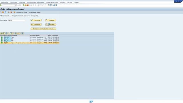Select the ZHR_PA info-set cell
The width and height of the screenshot is (183, 103).
coord(8,39)
